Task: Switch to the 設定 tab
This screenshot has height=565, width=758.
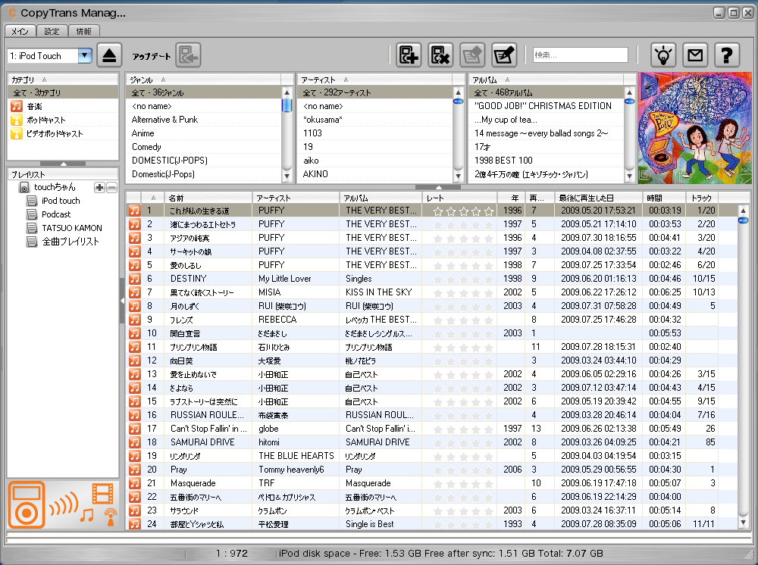Action: tap(52, 31)
